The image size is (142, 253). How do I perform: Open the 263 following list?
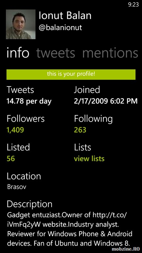[80, 130]
